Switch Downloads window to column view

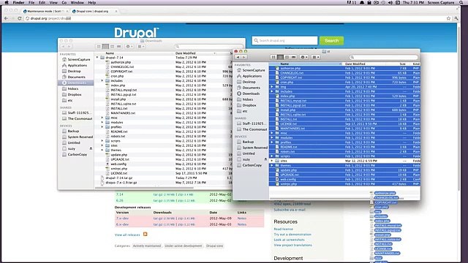click(x=112, y=47)
